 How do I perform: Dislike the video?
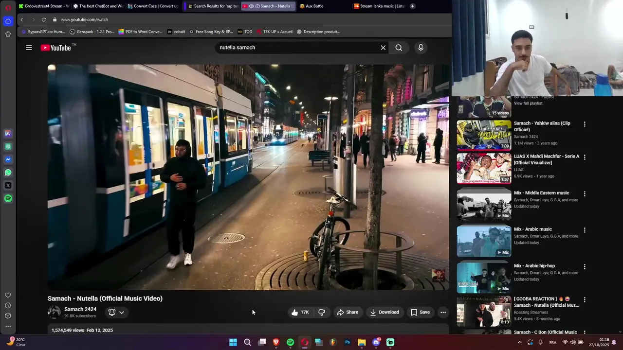coord(321,312)
